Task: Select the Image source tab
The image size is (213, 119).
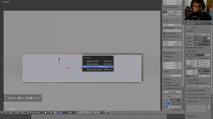Action: click(168, 103)
